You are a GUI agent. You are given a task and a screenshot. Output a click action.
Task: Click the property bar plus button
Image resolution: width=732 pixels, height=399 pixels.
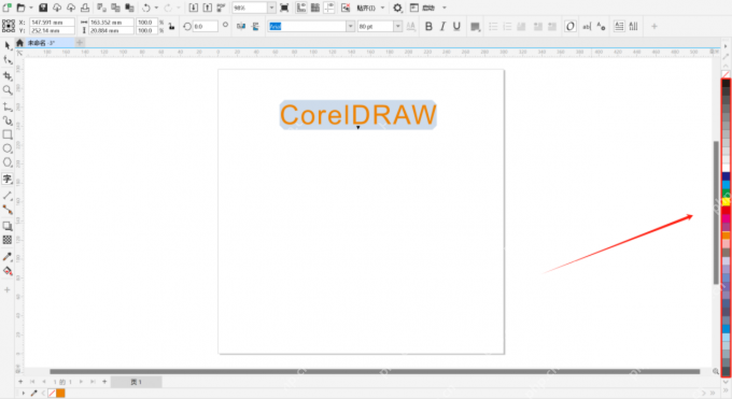click(x=654, y=26)
